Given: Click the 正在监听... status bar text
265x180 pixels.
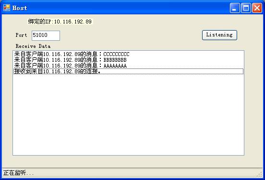Looking at the screenshot, I should (x=19, y=173).
